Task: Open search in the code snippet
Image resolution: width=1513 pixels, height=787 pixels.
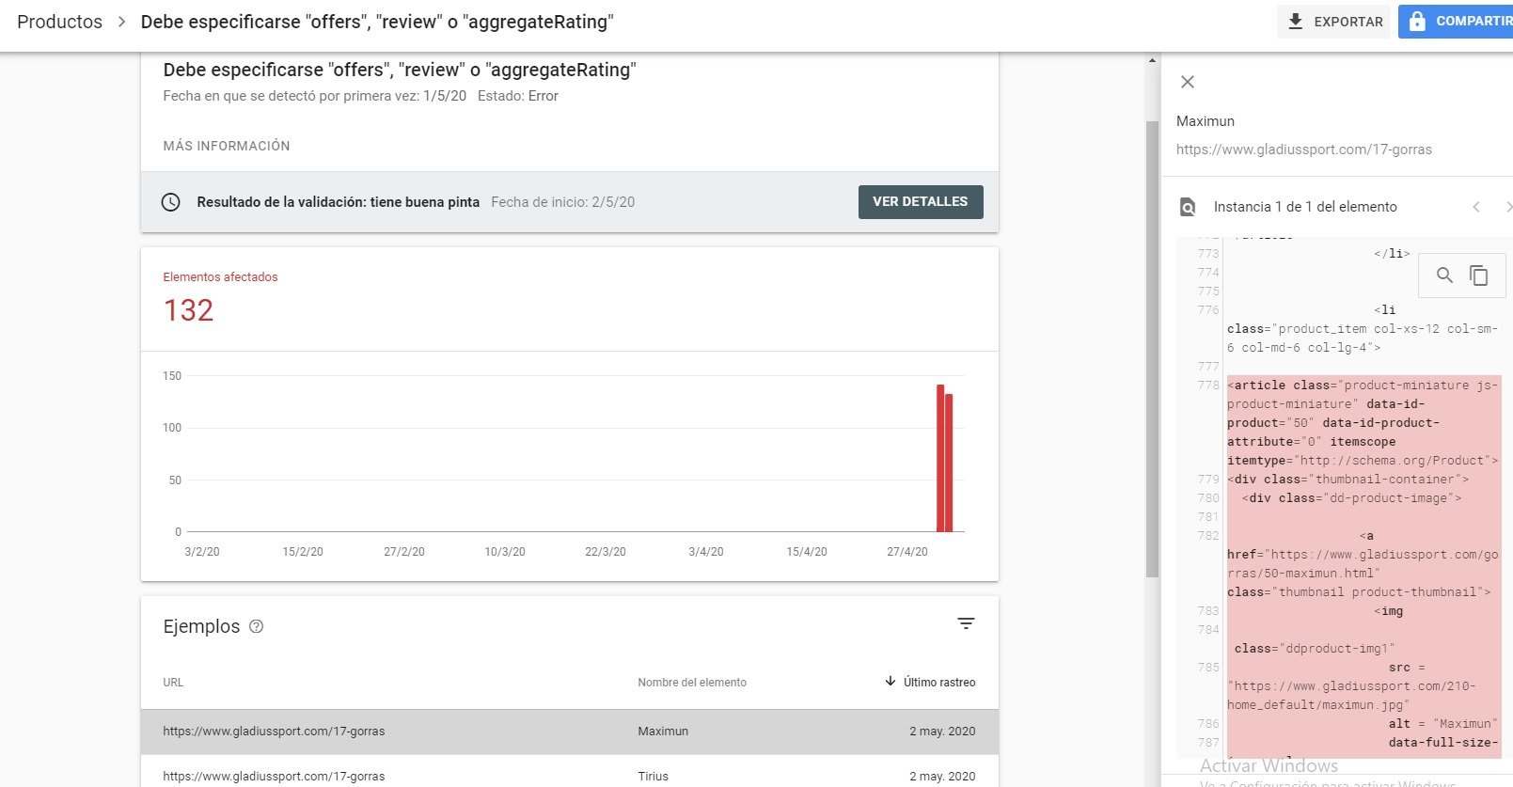Action: [x=1444, y=275]
